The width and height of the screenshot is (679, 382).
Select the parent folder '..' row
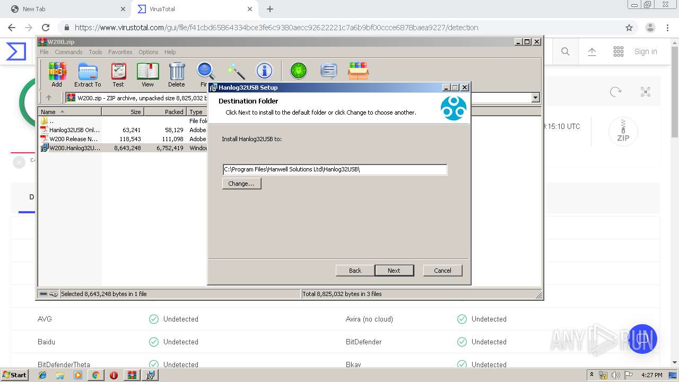tap(51, 121)
